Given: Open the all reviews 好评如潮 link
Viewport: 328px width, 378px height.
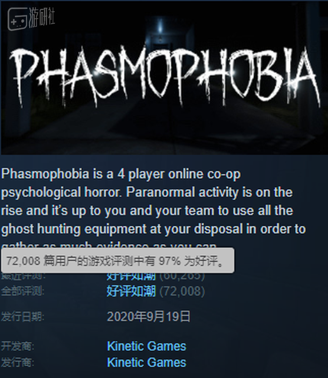Looking at the screenshot, I should tap(131, 291).
